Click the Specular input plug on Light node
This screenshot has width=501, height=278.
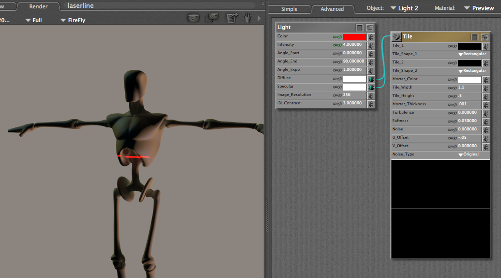[x=371, y=87]
